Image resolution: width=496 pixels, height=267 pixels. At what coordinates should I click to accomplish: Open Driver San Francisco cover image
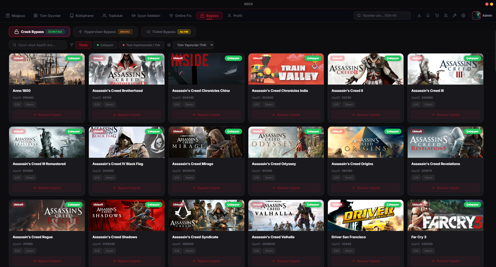pyautogui.click(x=366, y=215)
